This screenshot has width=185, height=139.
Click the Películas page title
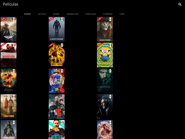click(x=11, y=4)
